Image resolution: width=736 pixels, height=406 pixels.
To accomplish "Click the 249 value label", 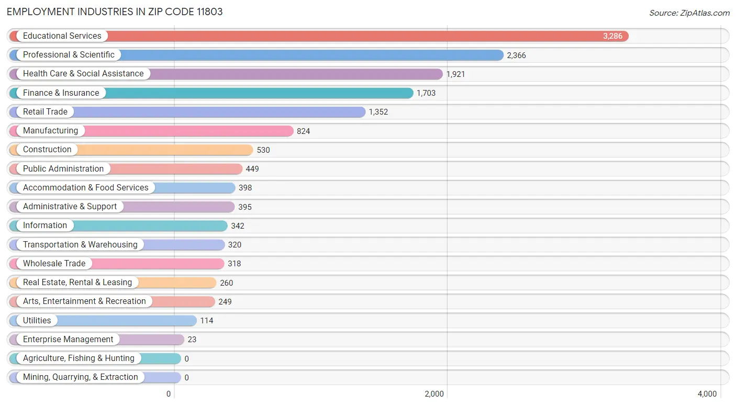I will click(225, 302).
